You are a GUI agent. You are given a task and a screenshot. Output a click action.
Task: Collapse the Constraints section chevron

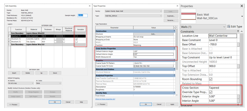pos(238,31)
